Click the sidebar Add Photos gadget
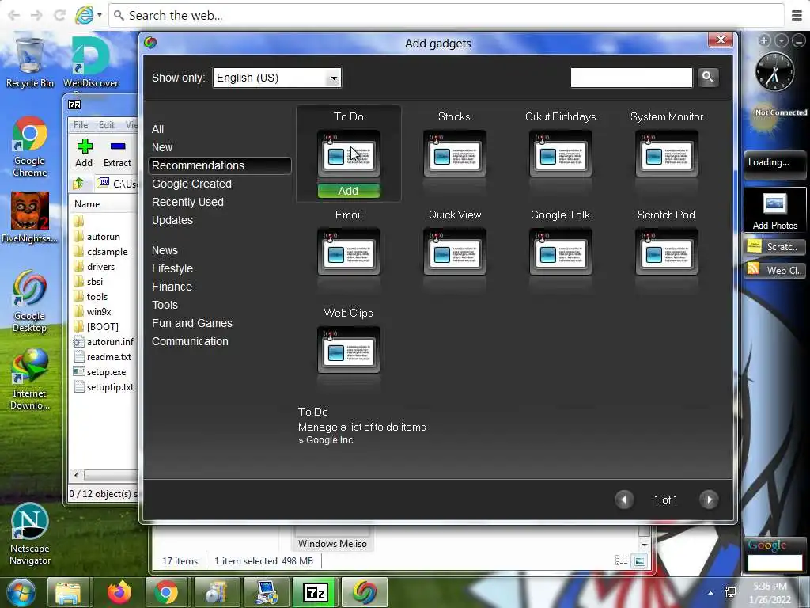The width and height of the screenshot is (810, 608). click(775, 209)
